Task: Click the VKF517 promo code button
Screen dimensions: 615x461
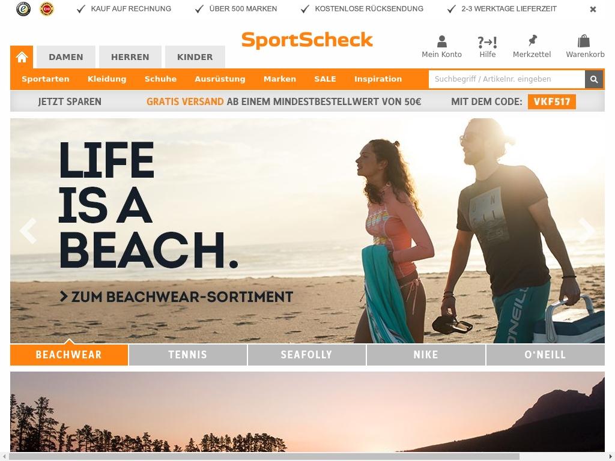Action: click(551, 101)
